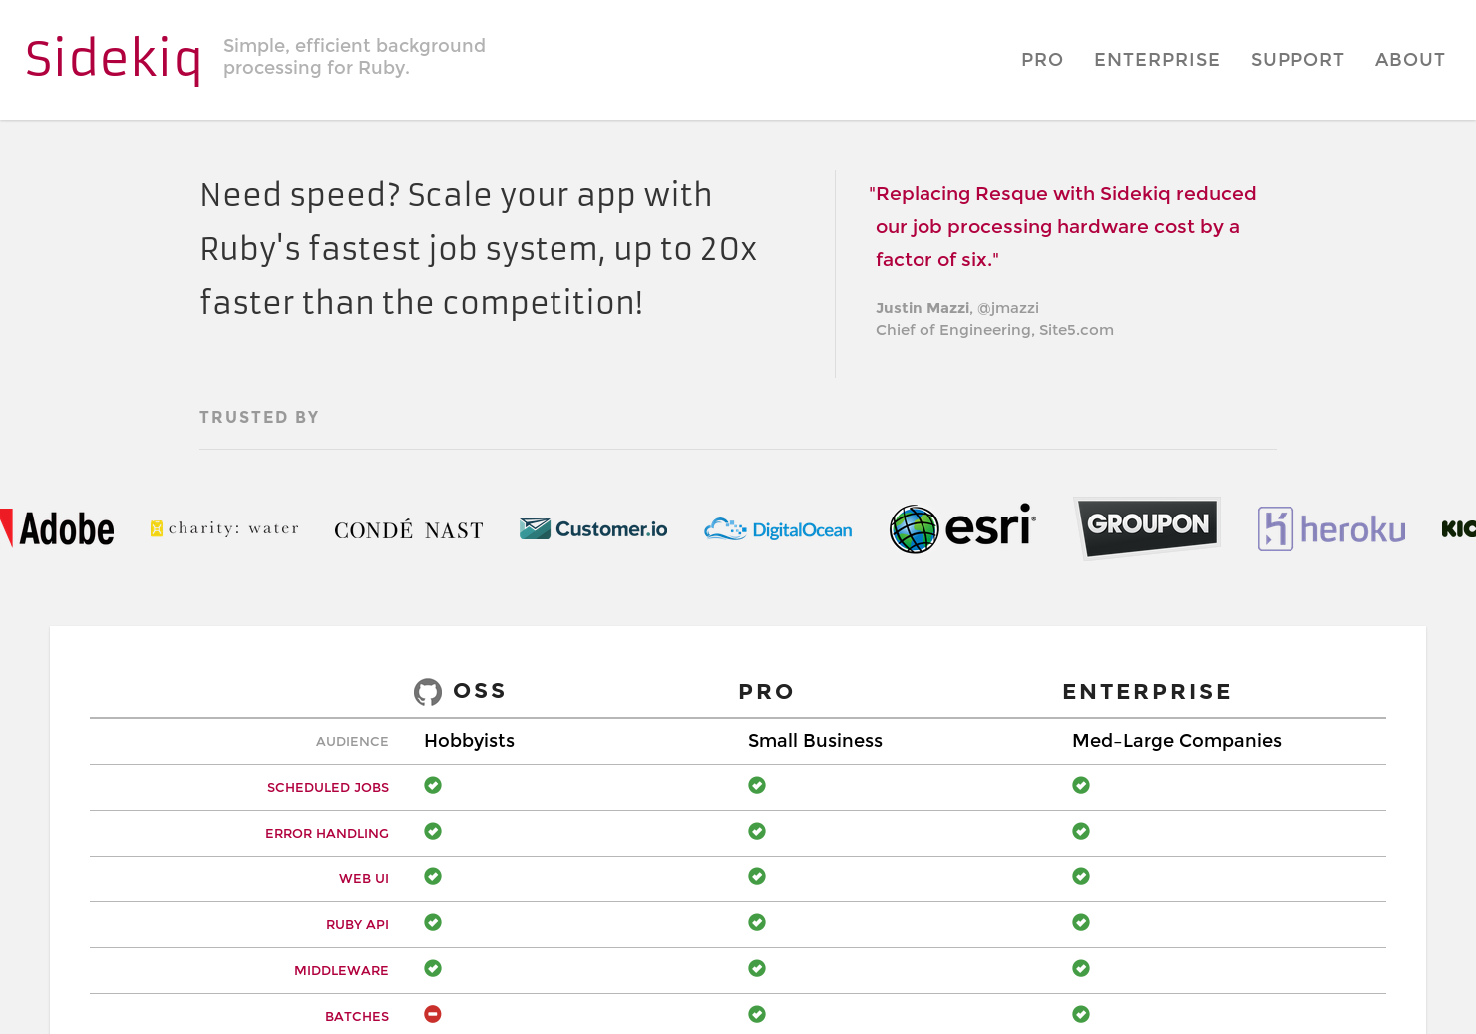
Task: Click the charity:water logo
Action: click(224, 528)
